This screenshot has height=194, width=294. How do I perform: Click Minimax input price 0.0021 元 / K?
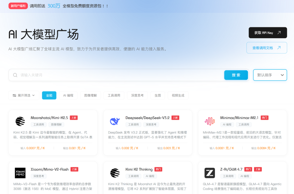(224, 148)
